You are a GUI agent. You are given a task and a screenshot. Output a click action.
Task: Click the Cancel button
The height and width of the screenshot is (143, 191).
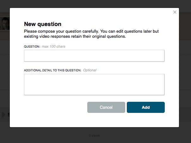point(106,107)
